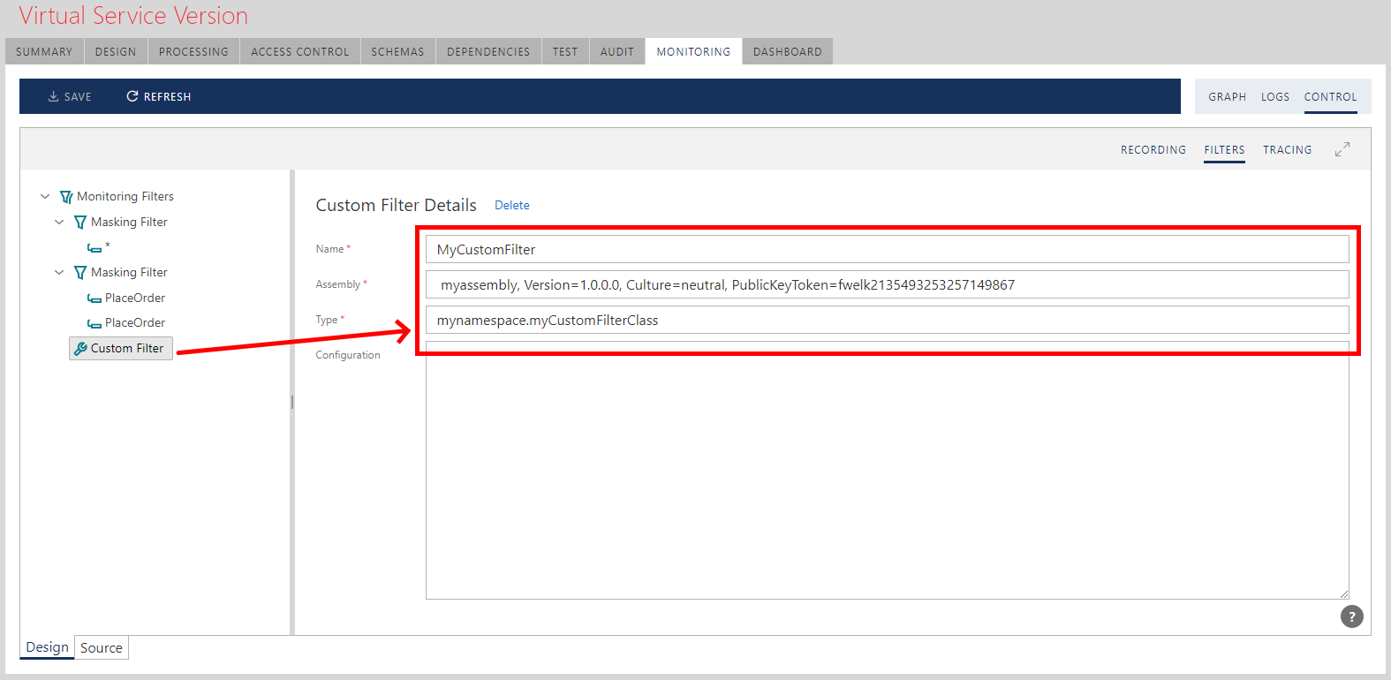Viewport: 1391px width, 680px height.
Task: Select the second PlaceOrder tree item
Action: tap(135, 323)
